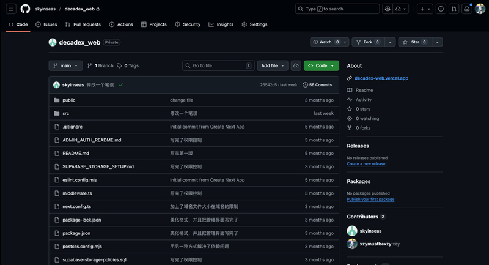Open the notifications inbox
This screenshot has height=265, width=489.
click(x=467, y=9)
